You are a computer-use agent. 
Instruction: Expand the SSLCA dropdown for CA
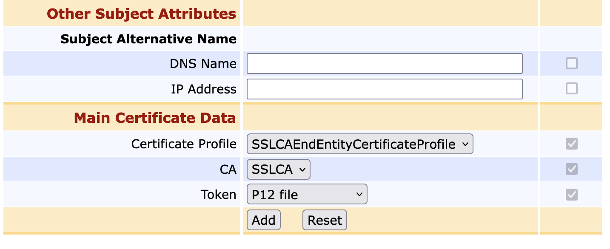278,170
